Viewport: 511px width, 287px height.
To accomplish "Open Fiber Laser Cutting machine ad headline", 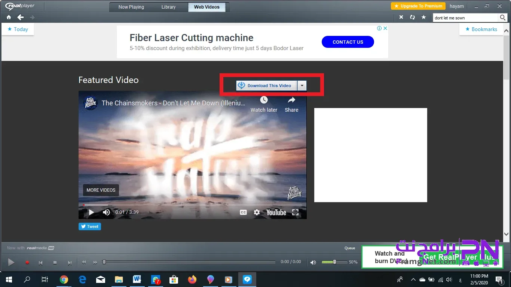I will click(192, 38).
